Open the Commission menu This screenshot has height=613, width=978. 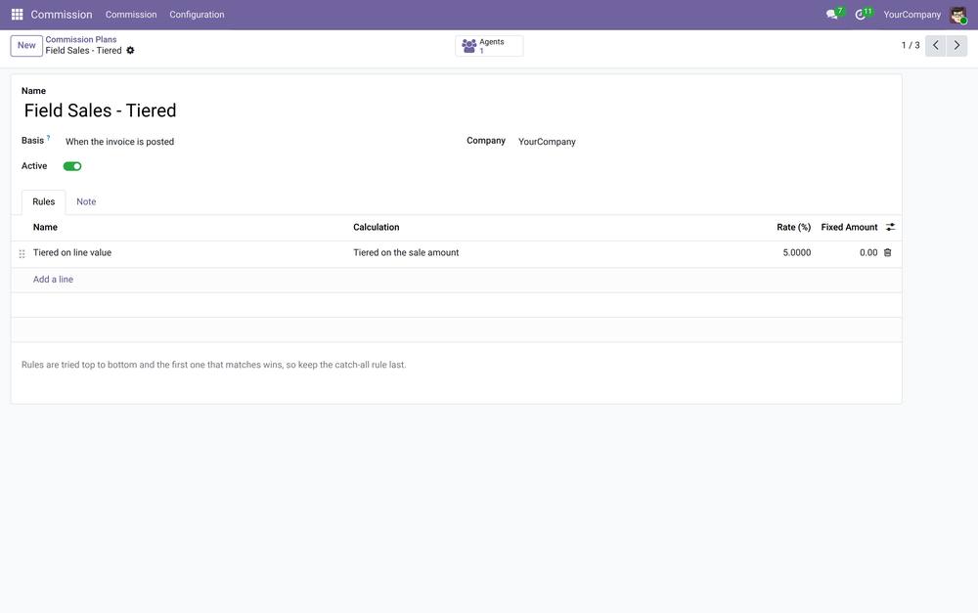coord(131,15)
